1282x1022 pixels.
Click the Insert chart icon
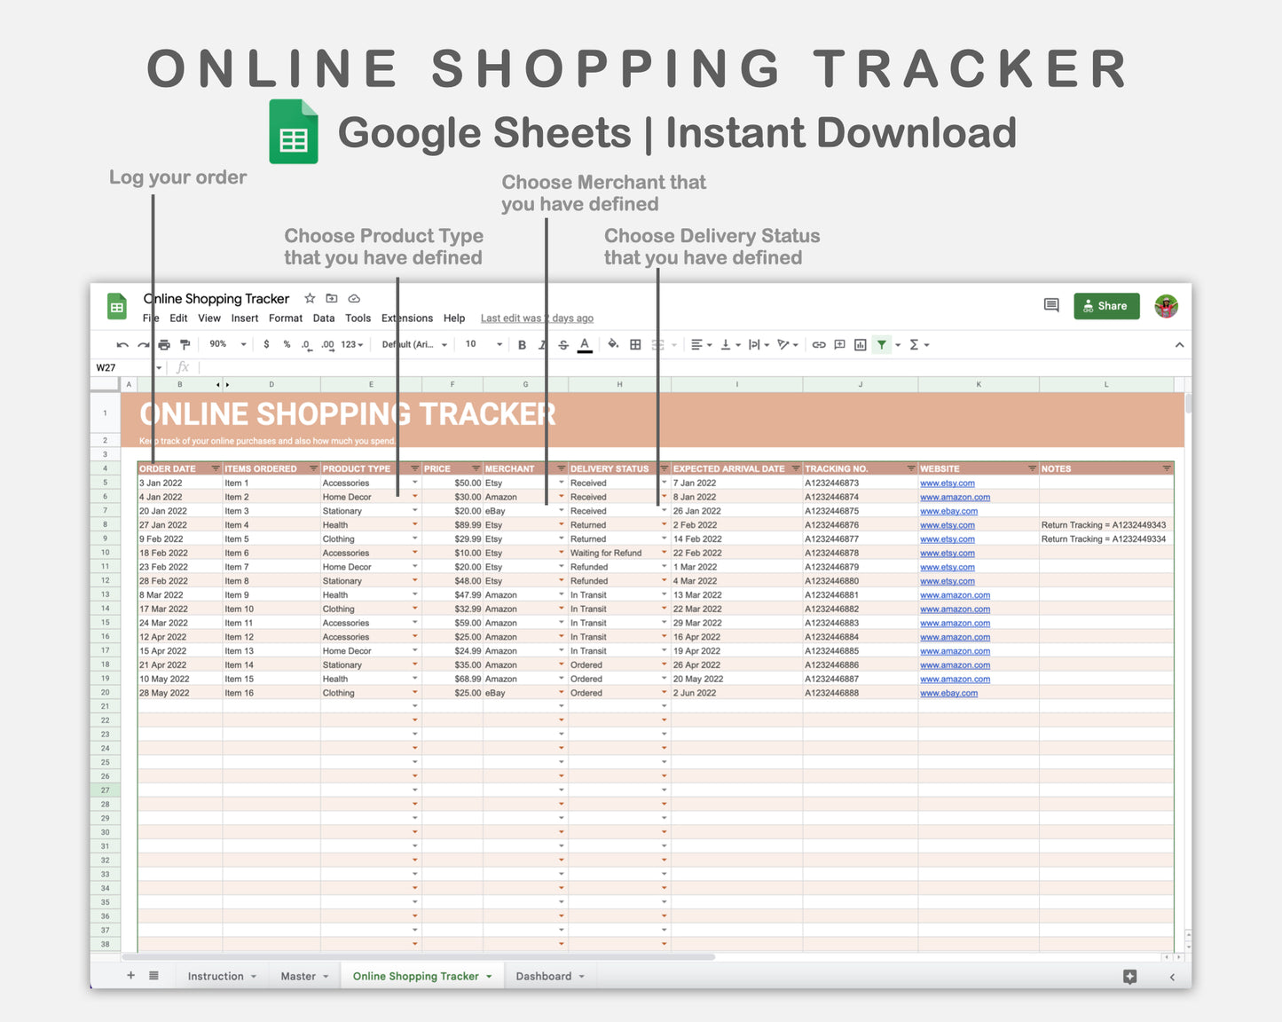pos(860,344)
